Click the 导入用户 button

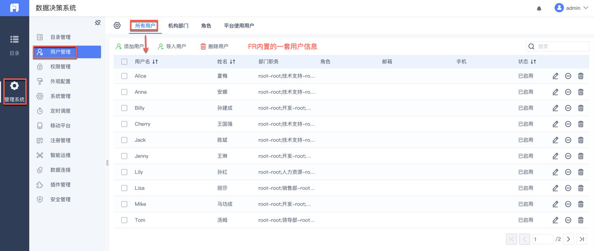[x=172, y=46]
